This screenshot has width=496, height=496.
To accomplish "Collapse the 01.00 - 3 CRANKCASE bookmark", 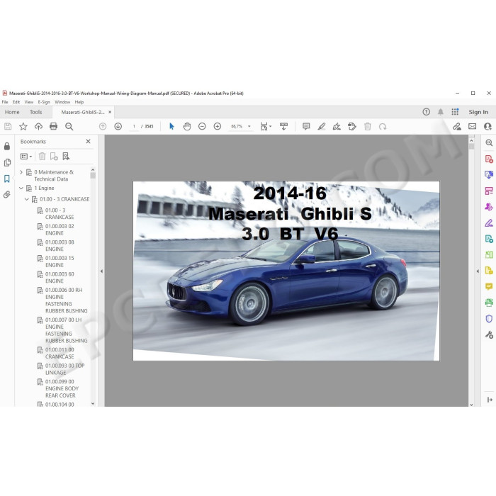I will (27, 199).
